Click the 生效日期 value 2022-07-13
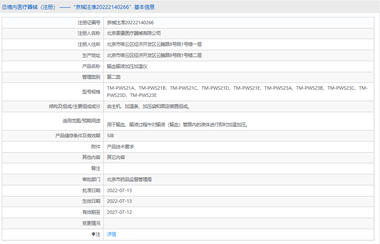 click(x=119, y=201)
